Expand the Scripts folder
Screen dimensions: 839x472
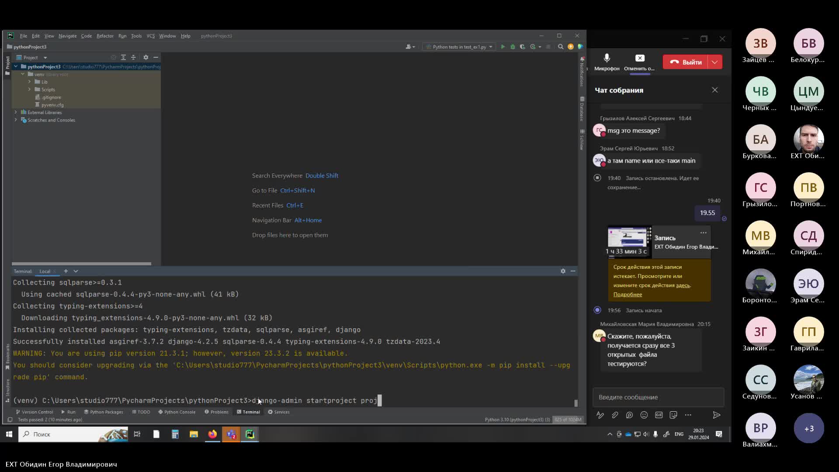pos(30,89)
